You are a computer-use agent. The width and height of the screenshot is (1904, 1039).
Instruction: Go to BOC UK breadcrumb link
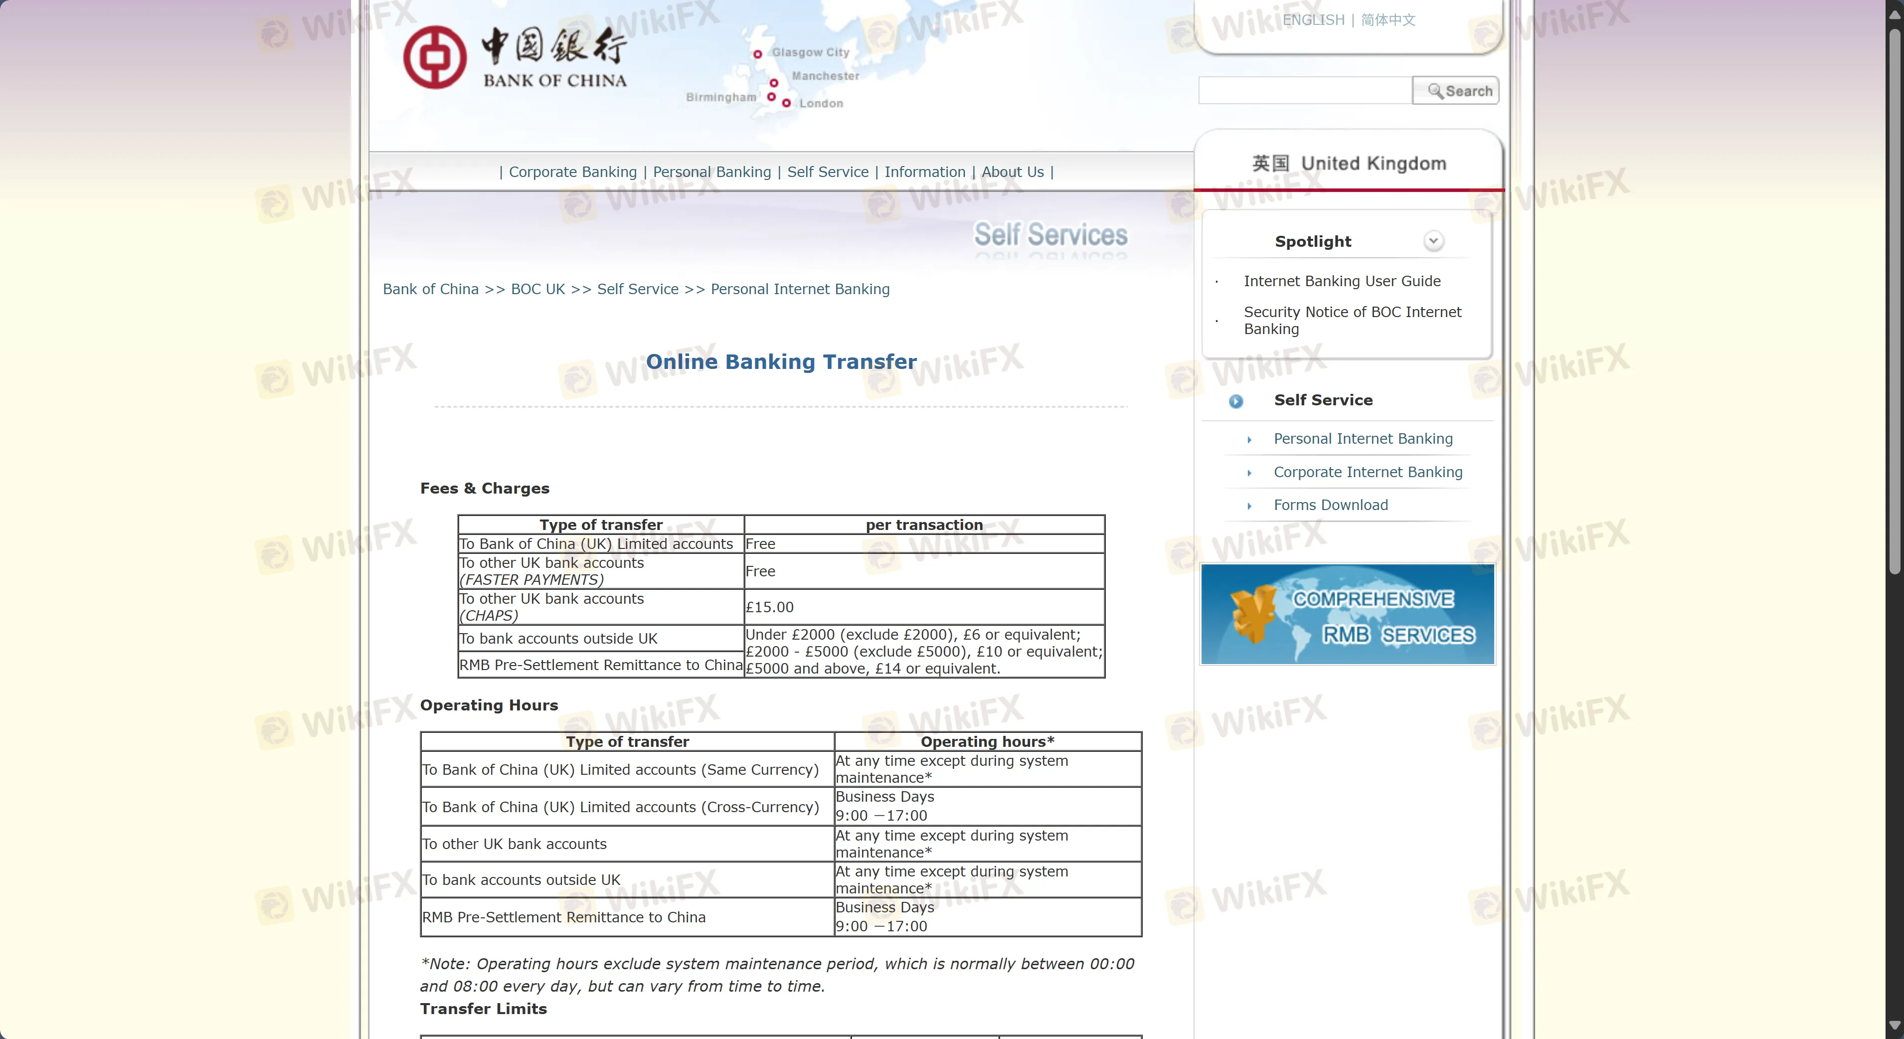pos(537,289)
